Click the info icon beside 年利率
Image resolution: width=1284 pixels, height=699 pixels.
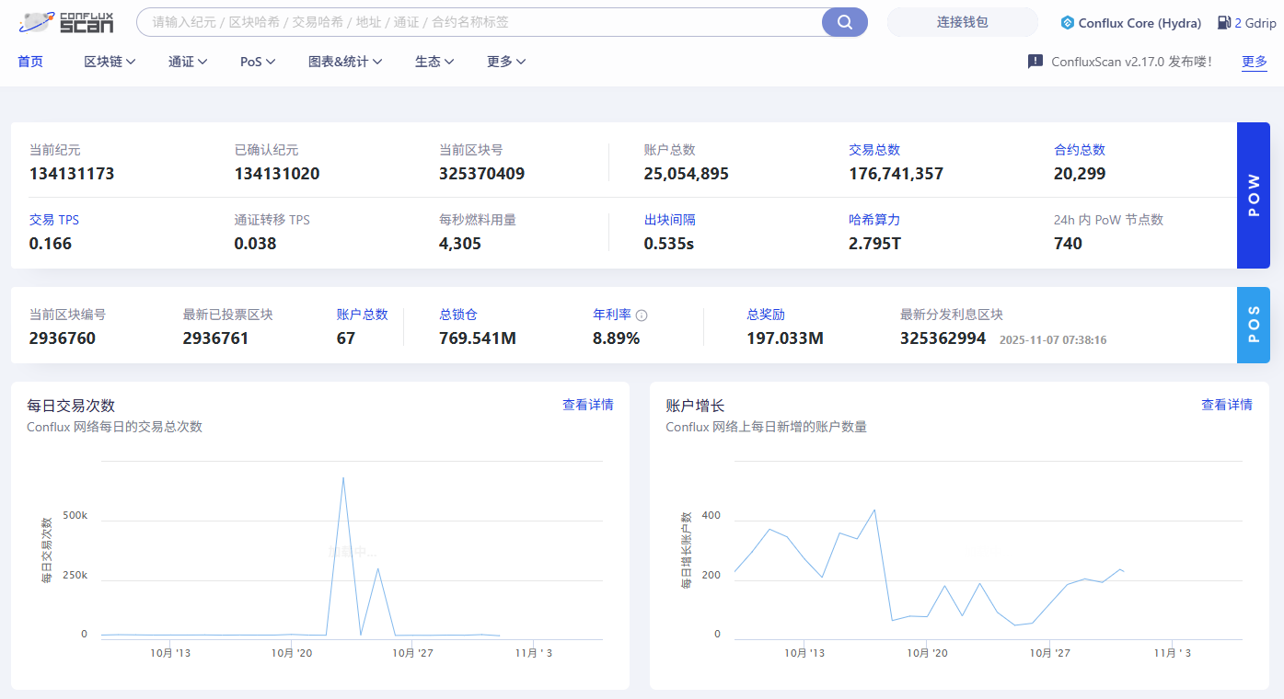pos(642,315)
